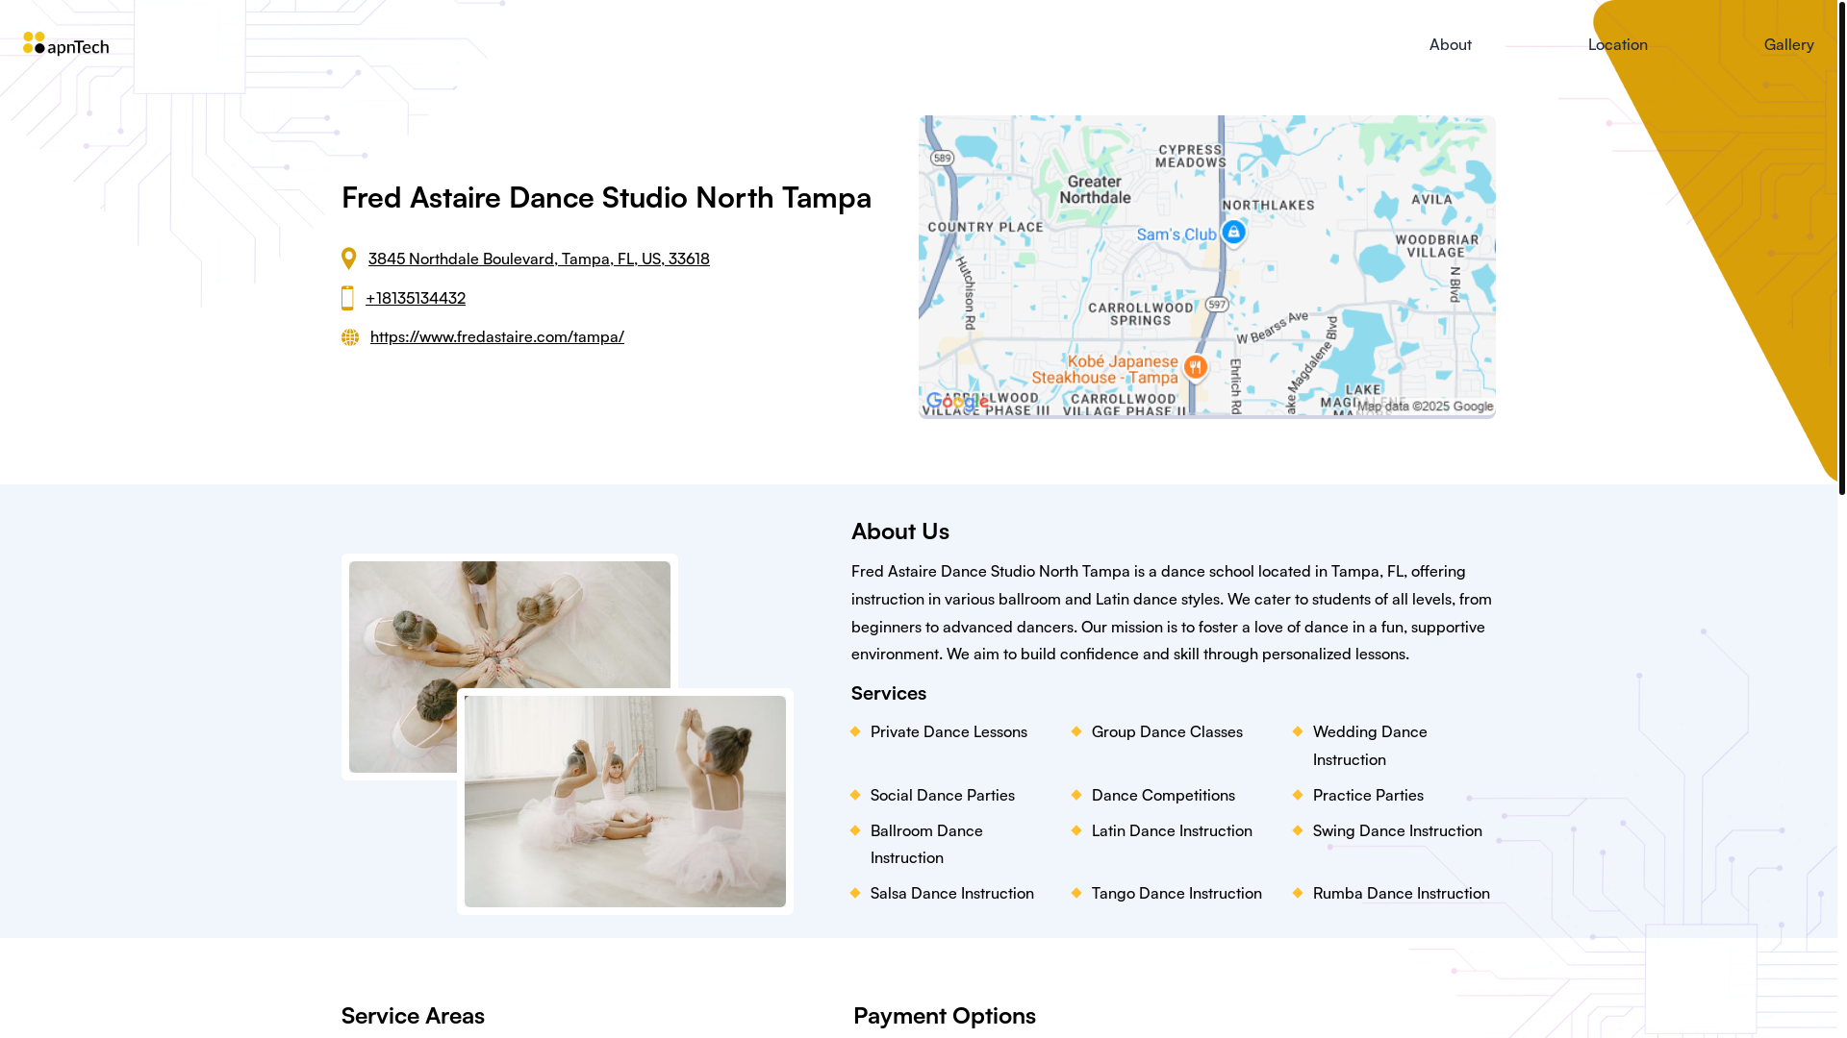Click the diamond bullet beside Tango Dance Instruction
Image resolution: width=1847 pixels, height=1038 pixels.
click(1076, 893)
